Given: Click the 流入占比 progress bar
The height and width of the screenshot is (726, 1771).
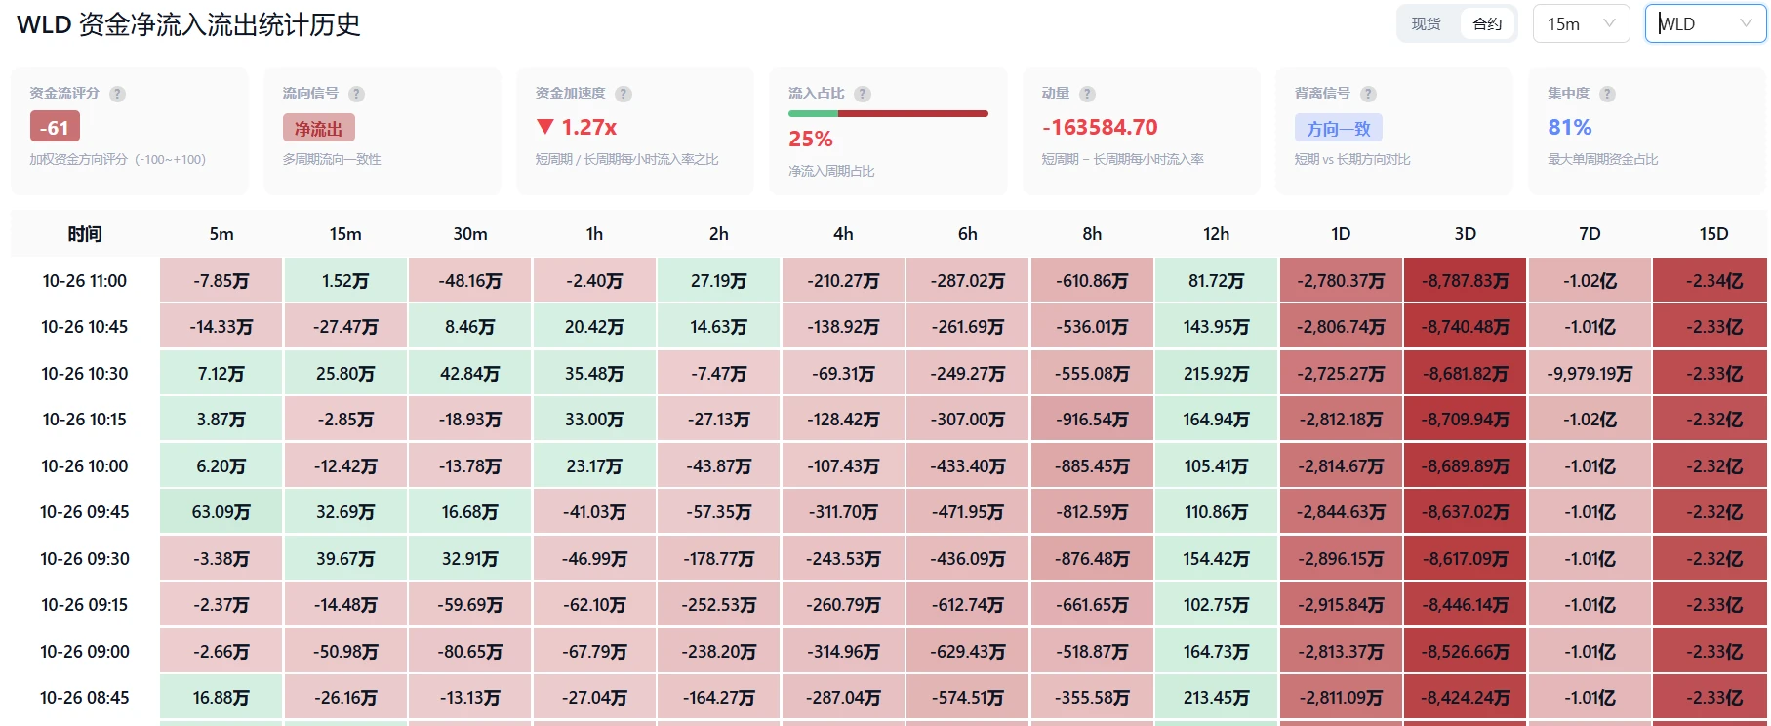Looking at the screenshot, I should pyautogui.click(x=888, y=114).
